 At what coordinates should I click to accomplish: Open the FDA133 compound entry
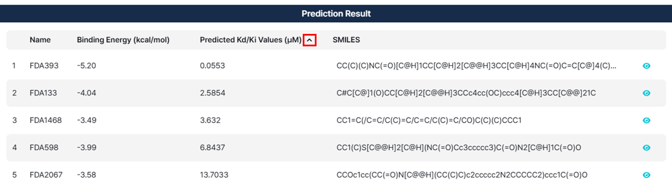click(43, 93)
